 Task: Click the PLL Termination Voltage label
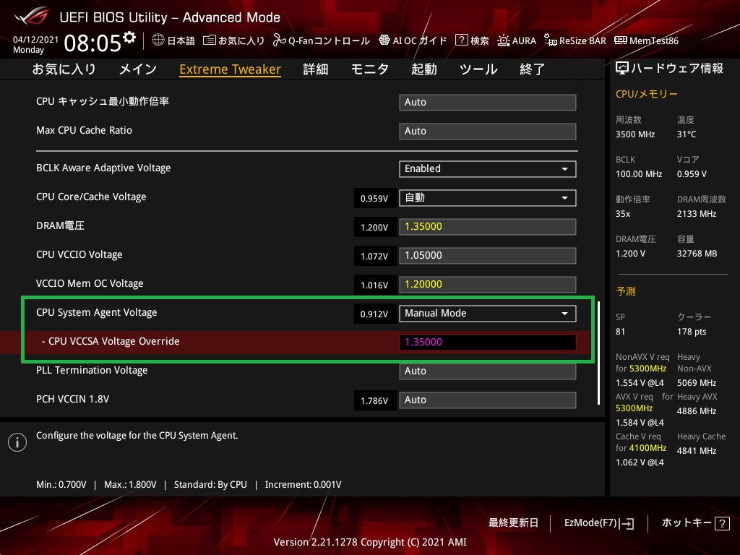92,370
